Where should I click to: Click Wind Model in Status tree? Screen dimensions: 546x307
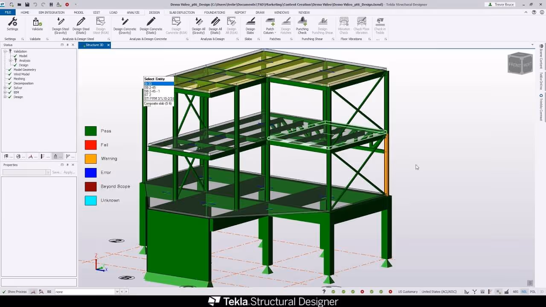tap(21, 74)
